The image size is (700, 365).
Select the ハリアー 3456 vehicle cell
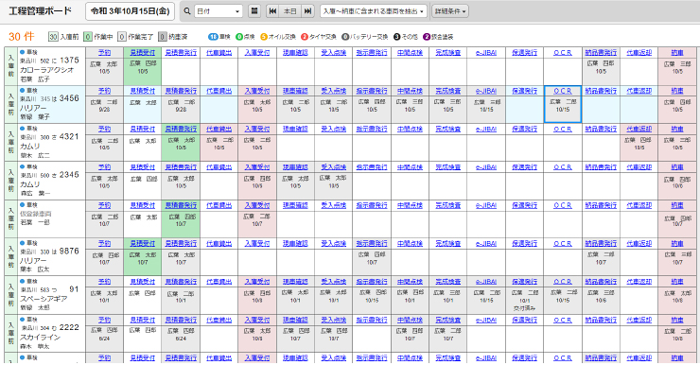pos(51,104)
